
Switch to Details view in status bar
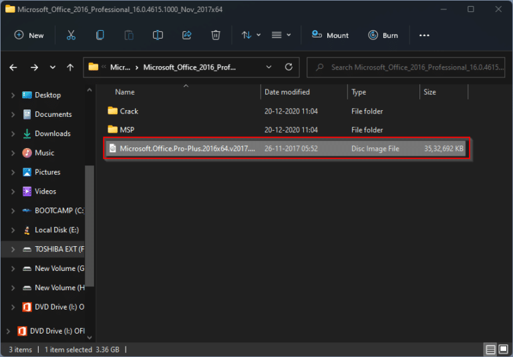coord(490,350)
